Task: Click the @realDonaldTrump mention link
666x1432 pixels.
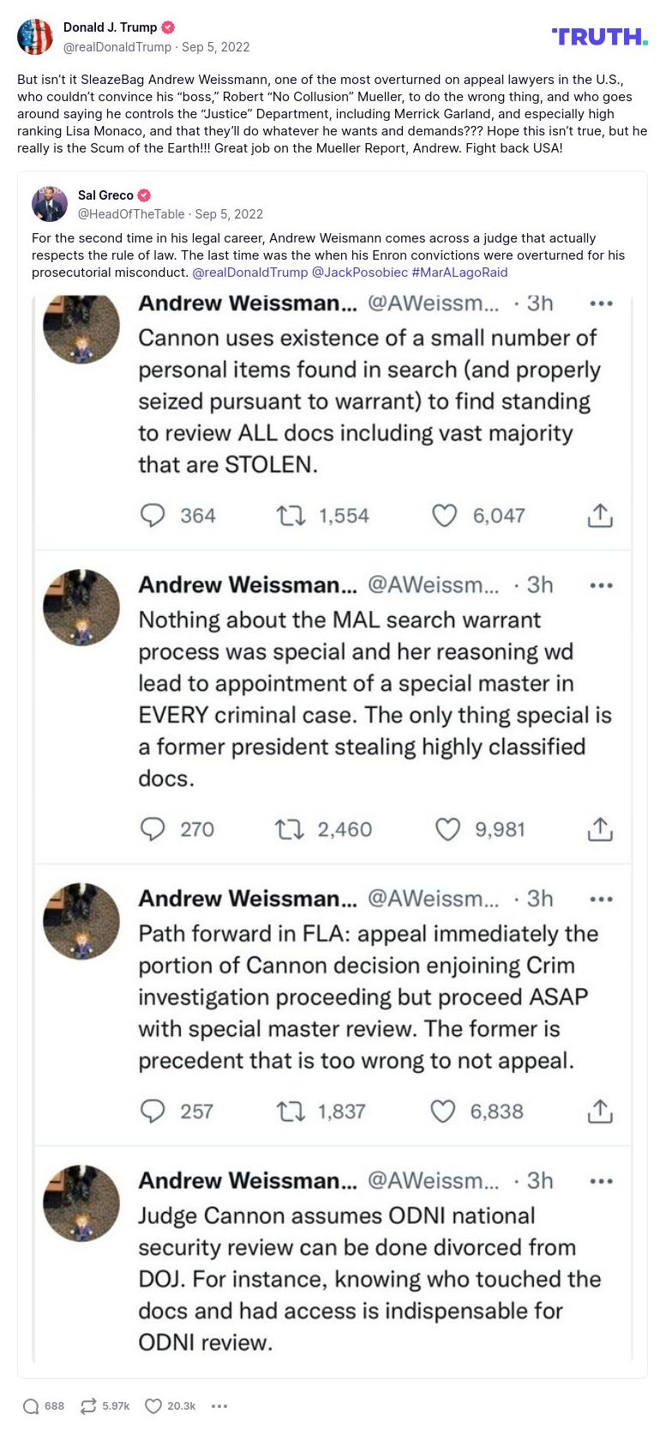Action: coord(249,273)
